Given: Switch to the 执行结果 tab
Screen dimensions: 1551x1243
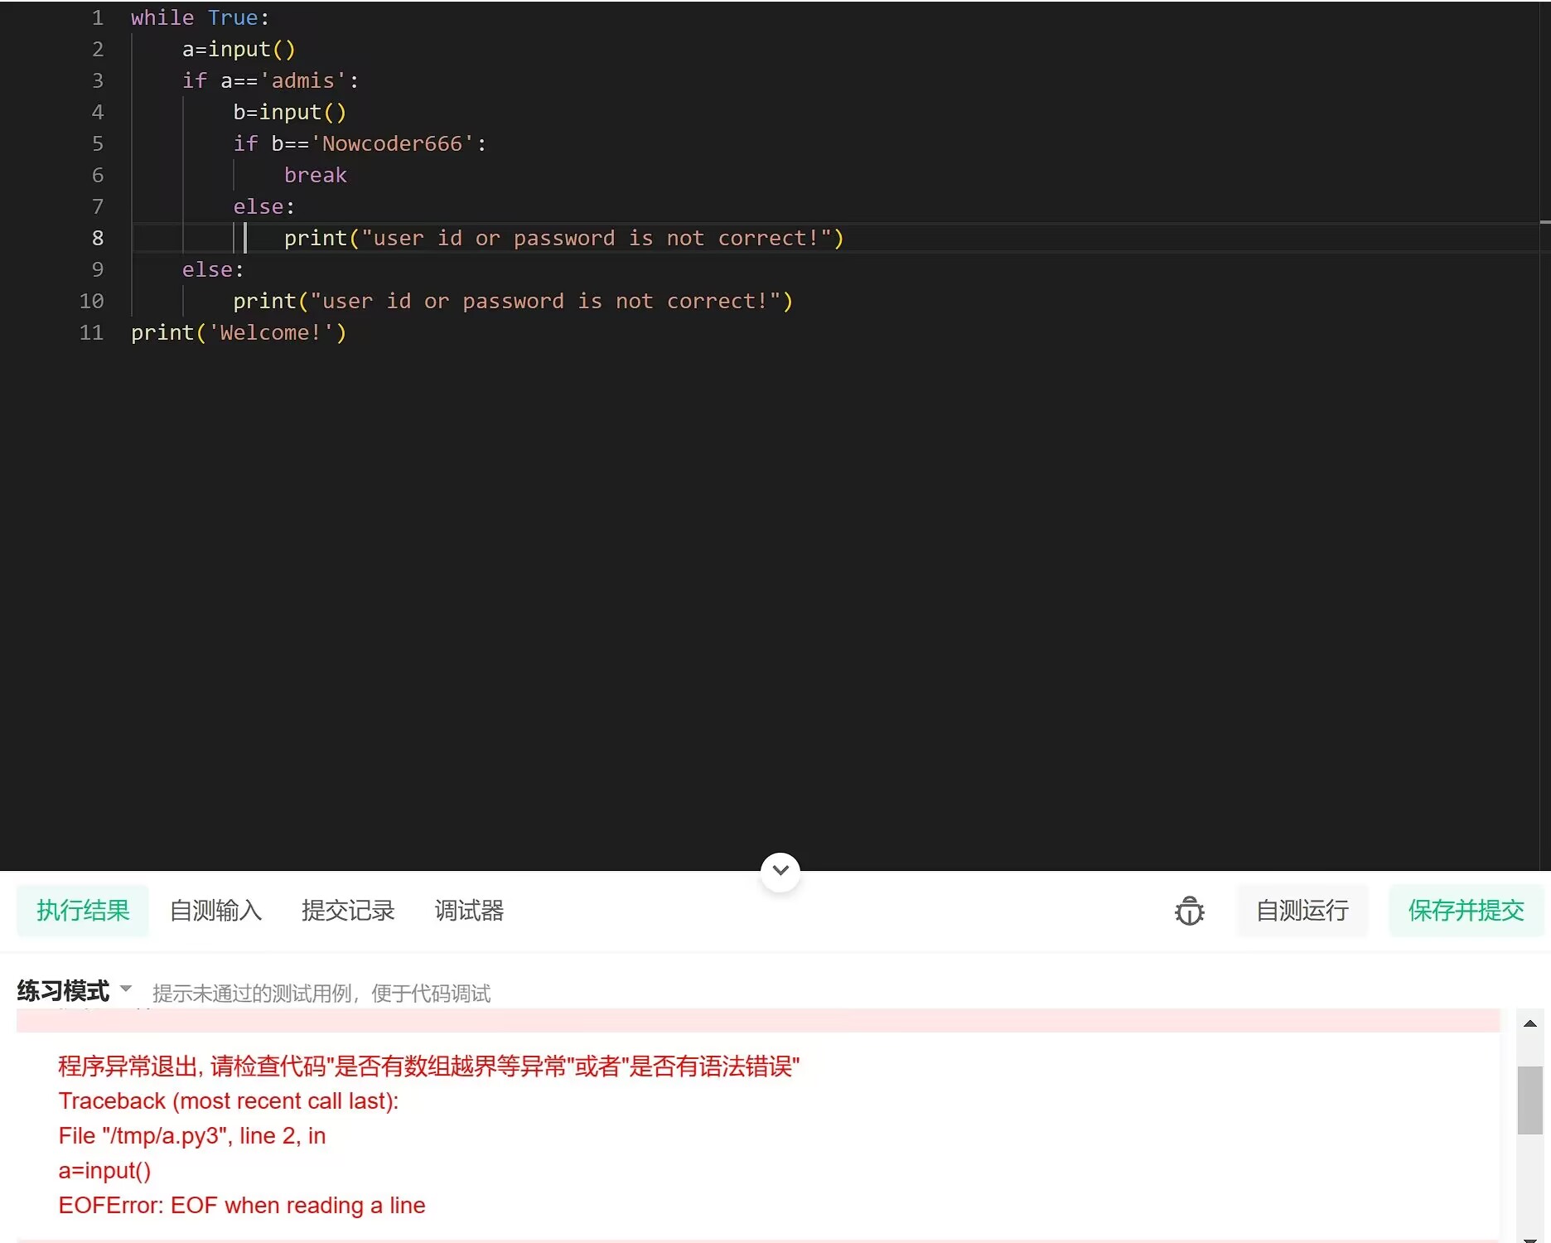Looking at the screenshot, I should pyautogui.click(x=82, y=910).
